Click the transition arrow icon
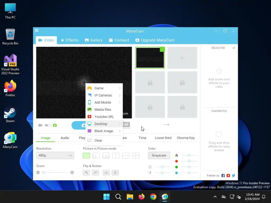The height and width of the screenshot is (203, 271). click(166, 124)
